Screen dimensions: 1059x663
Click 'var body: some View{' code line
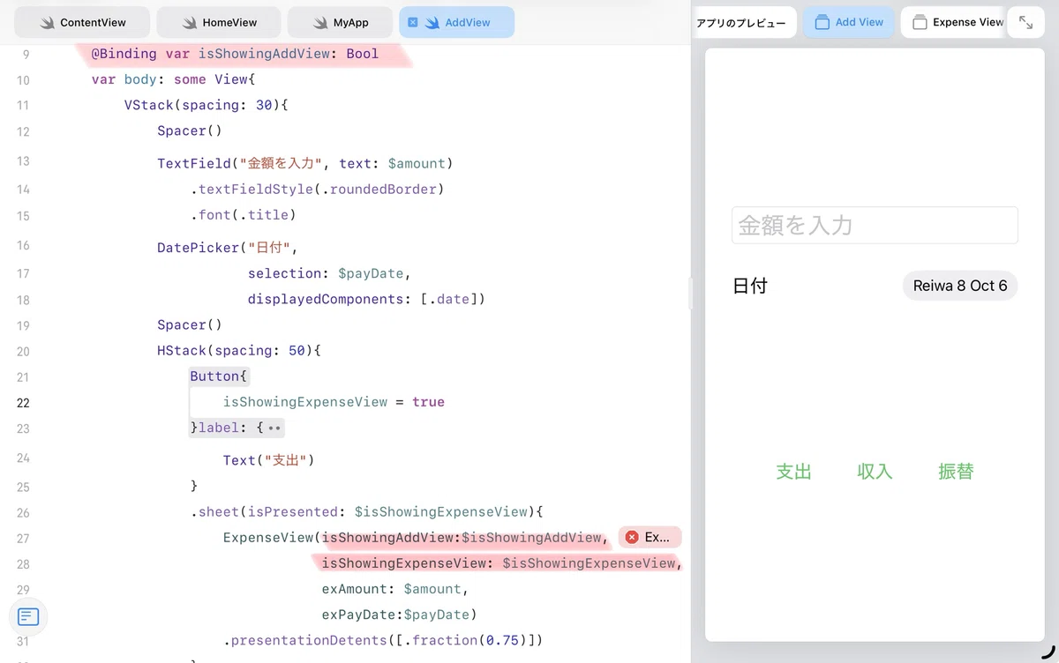[x=173, y=79]
